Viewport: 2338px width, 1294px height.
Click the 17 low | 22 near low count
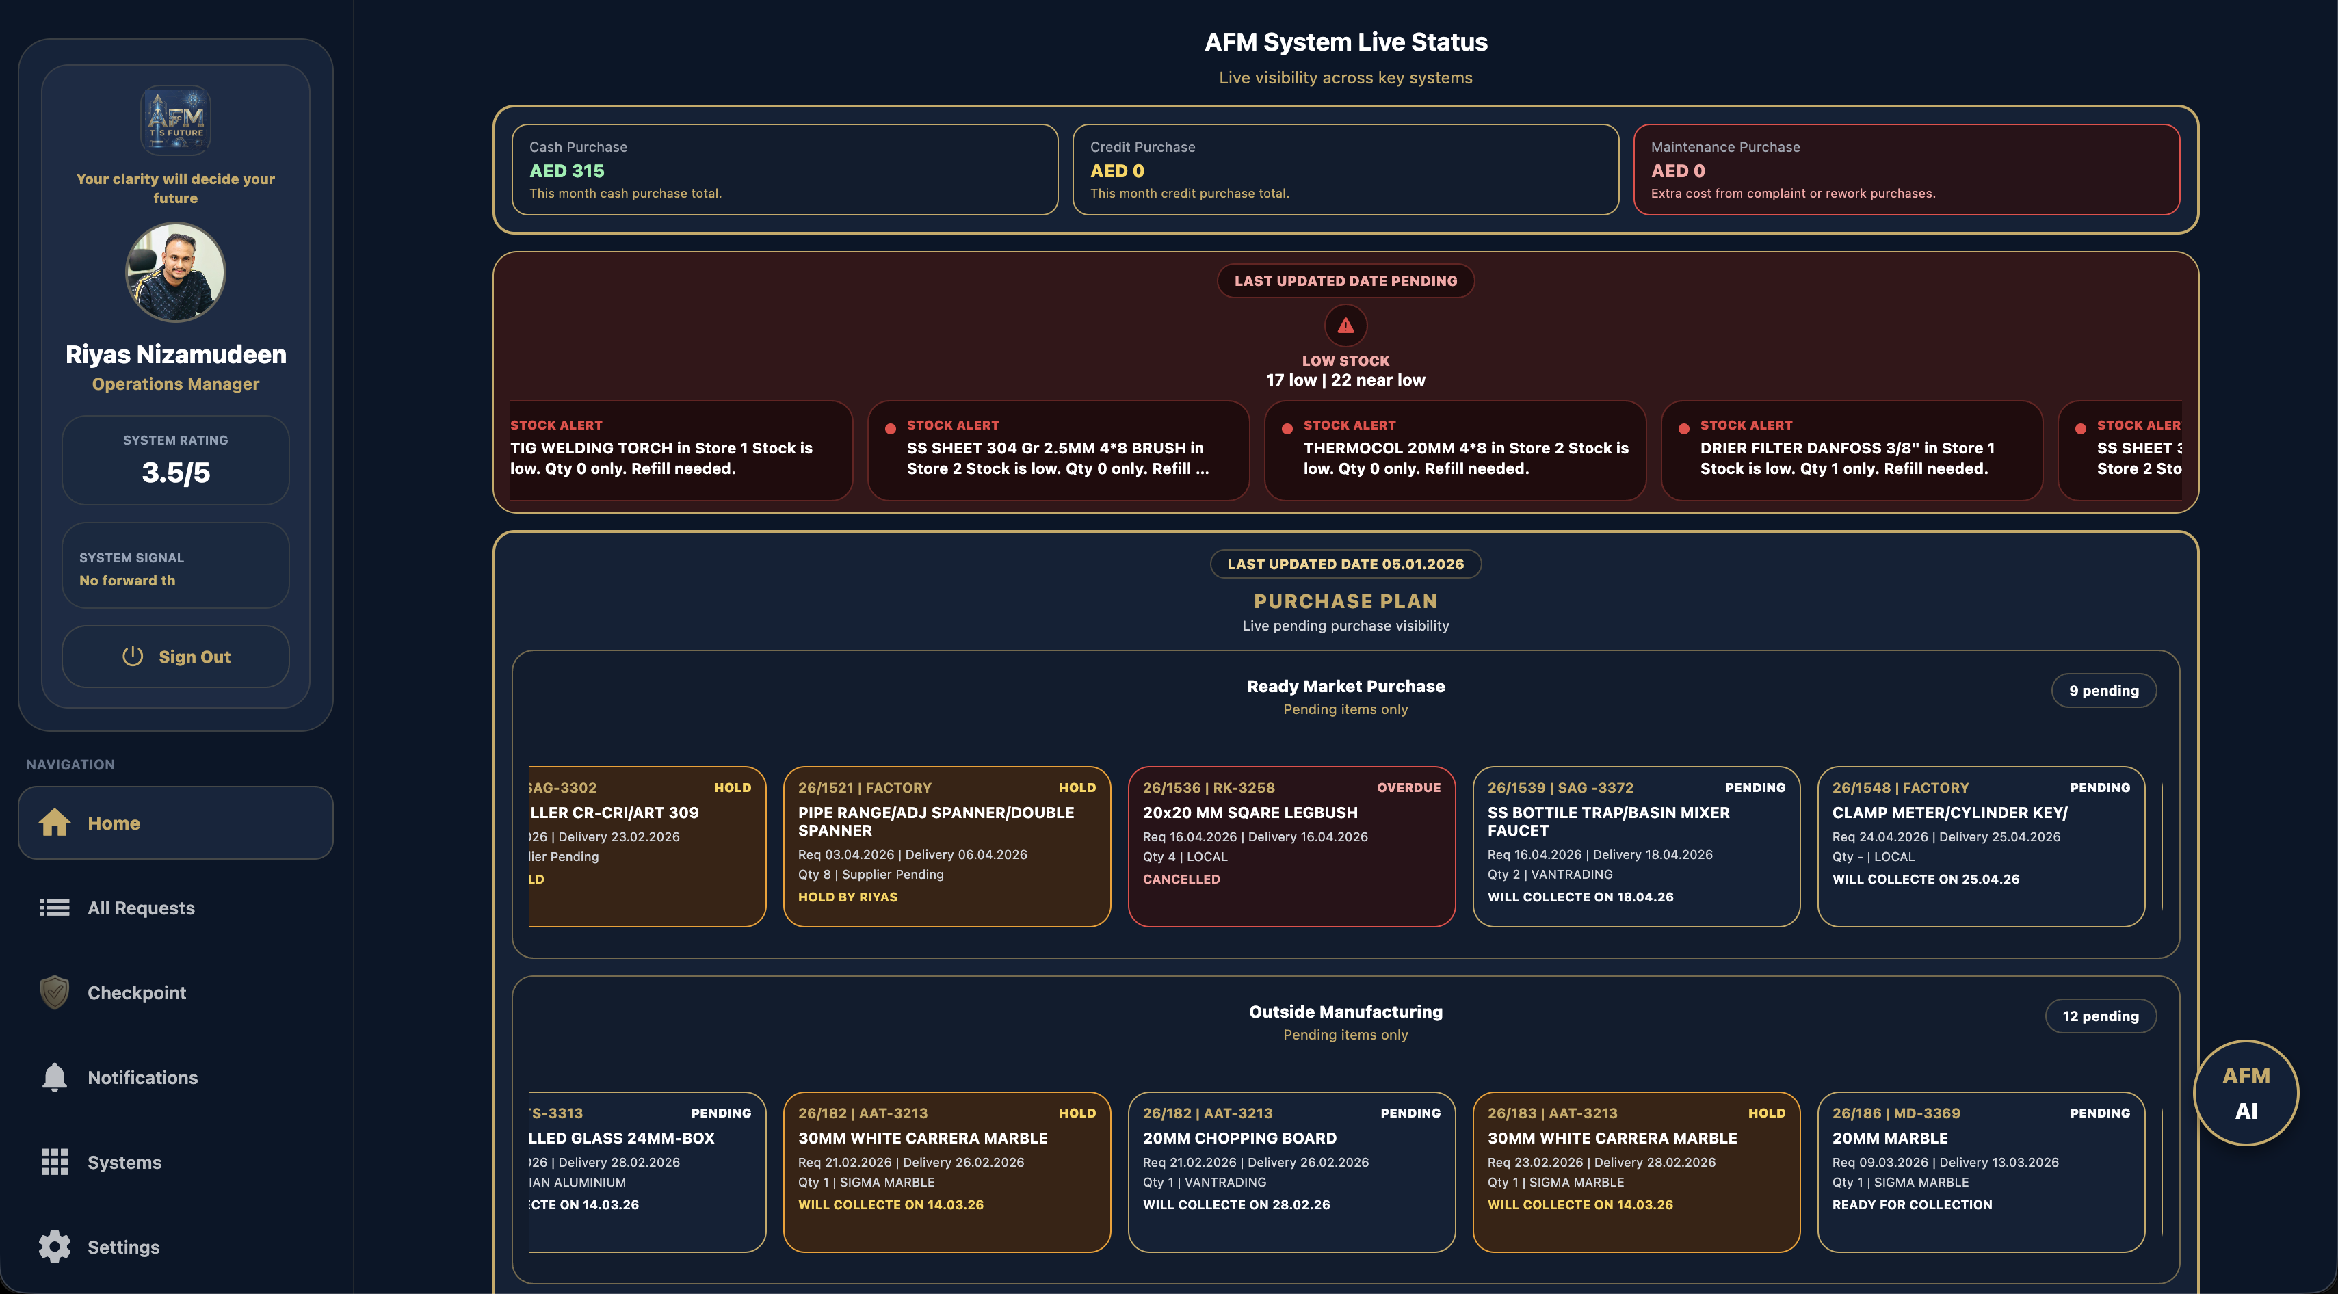pyautogui.click(x=1345, y=380)
